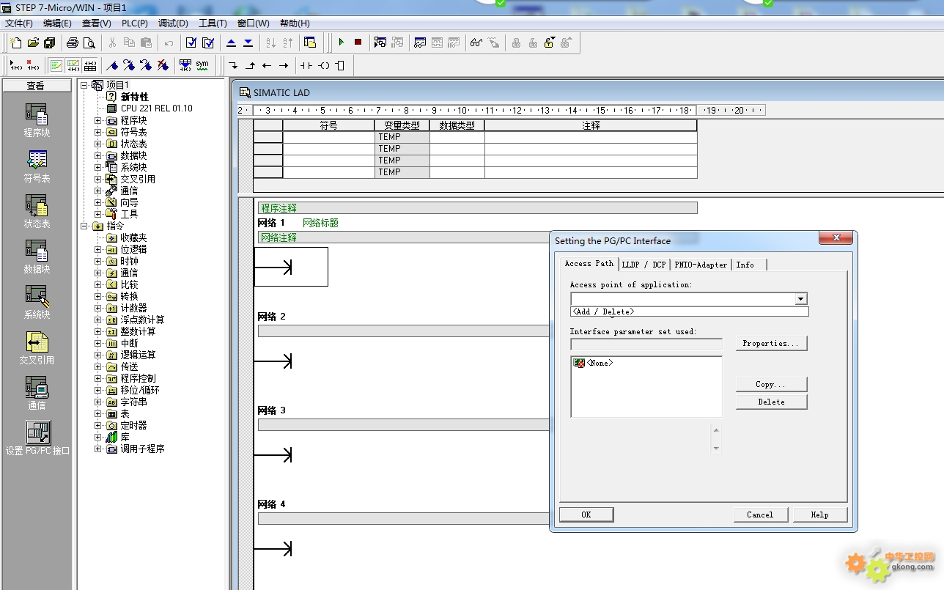This screenshot has width=944, height=590.
Task: Click the Line Down arrow icon
Action: pyautogui.click(x=233, y=65)
